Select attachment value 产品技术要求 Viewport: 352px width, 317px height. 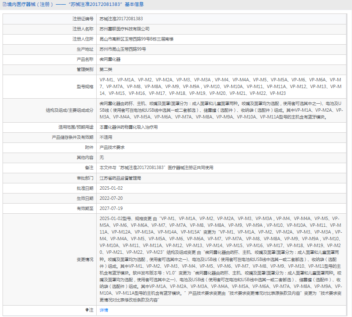pos(112,147)
